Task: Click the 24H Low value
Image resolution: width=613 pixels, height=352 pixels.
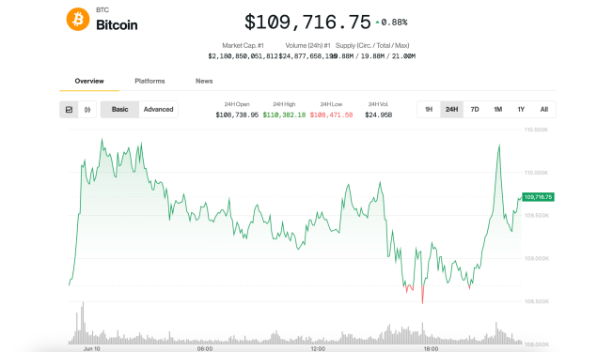Action: click(332, 115)
